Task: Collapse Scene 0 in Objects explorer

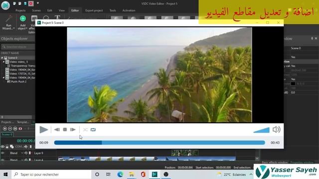Action: 2,58
